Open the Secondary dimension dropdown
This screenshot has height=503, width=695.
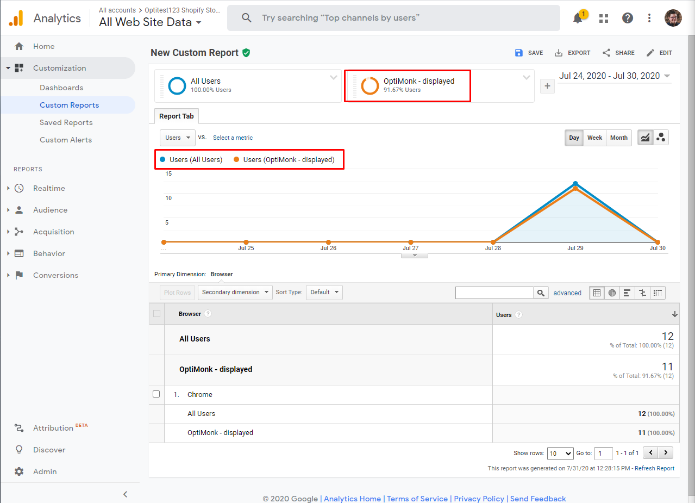[x=235, y=293]
